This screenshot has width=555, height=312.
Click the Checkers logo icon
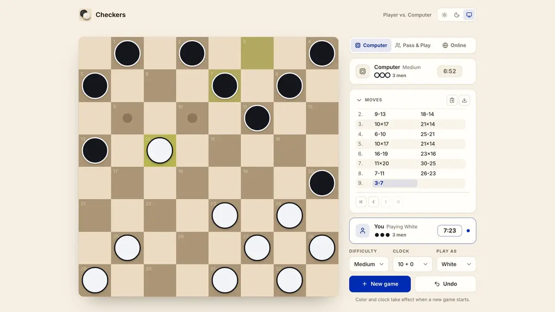point(85,15)
